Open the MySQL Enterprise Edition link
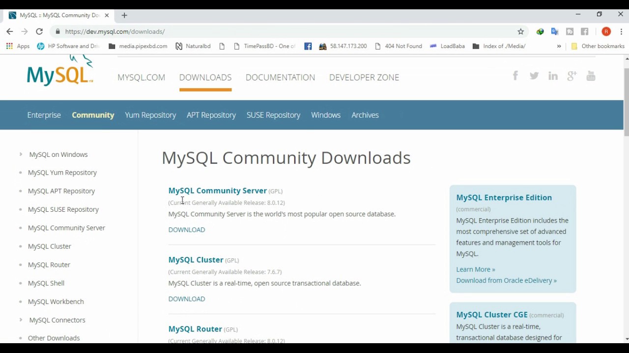 pyautogui.click(x=504, y=198)
